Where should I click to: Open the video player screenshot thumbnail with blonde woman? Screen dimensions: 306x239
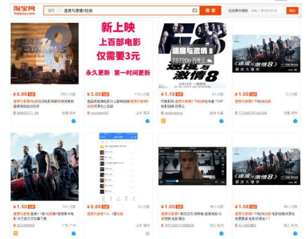coord(192,166)
